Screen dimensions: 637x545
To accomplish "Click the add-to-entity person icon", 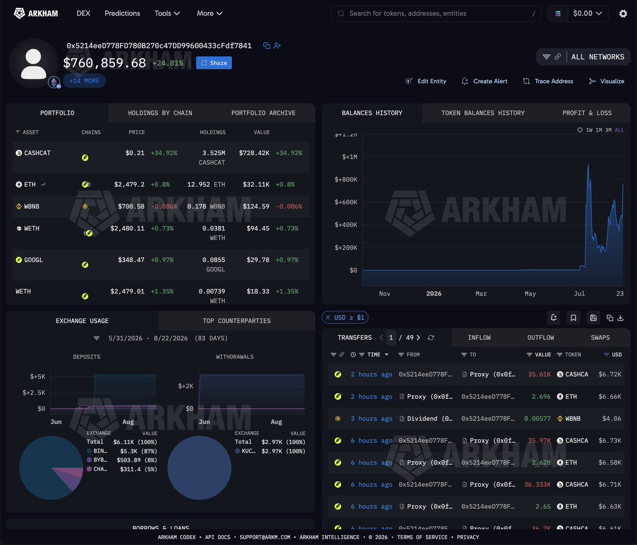I will click(x=277, y=46).
